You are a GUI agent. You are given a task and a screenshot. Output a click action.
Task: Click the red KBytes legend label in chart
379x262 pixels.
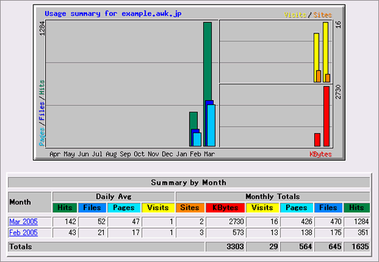point(320,154)
